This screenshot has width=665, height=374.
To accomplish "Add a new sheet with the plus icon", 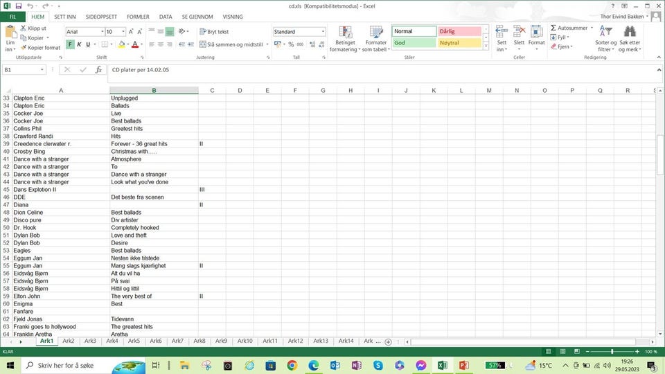I will [388, 341].
